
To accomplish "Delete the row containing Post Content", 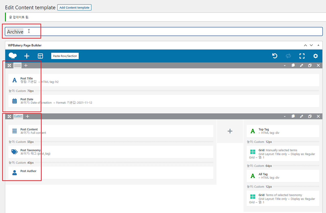I will (x=318, y=116).
